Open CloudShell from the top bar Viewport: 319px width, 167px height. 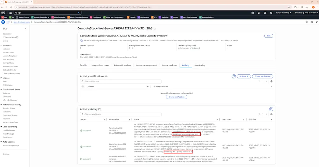pos(253,13)
